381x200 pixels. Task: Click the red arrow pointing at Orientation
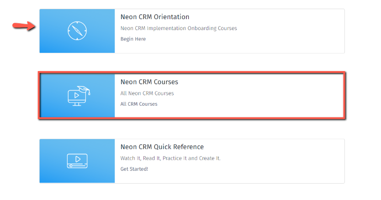(x=24, y=26)
